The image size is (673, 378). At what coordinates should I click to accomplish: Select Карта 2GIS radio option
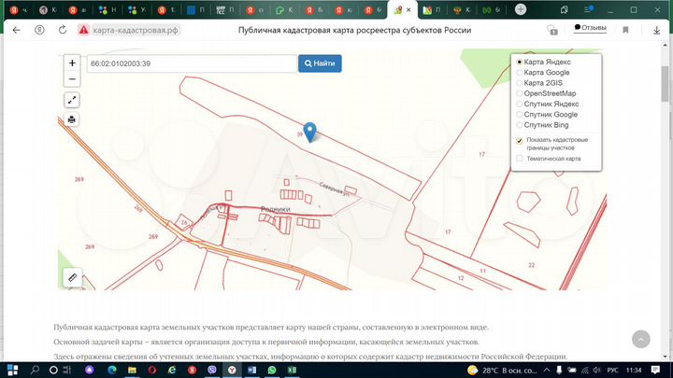520,83
